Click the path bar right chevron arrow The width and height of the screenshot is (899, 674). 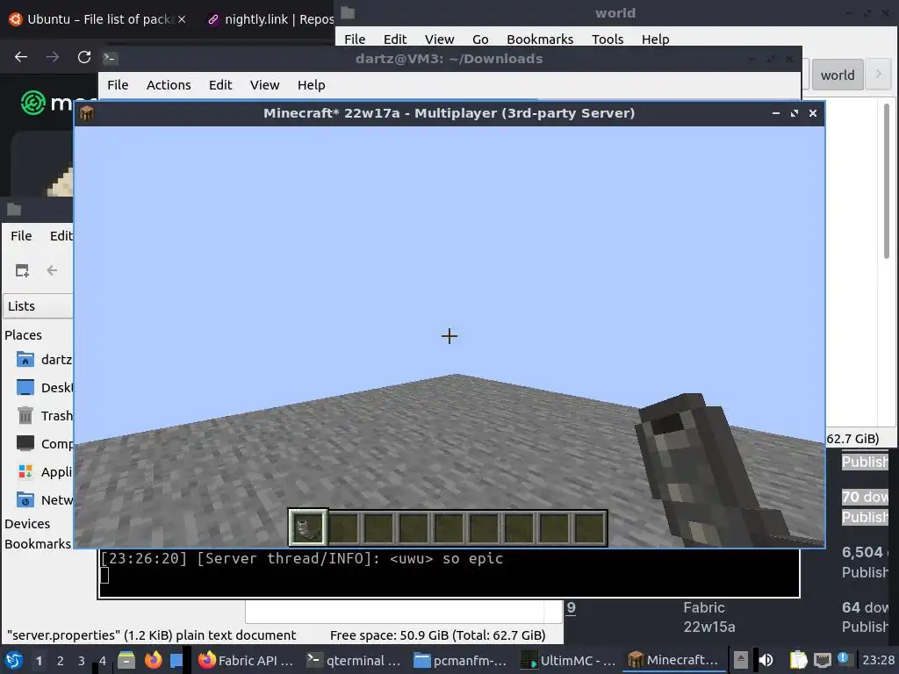(x=878, y=74)
